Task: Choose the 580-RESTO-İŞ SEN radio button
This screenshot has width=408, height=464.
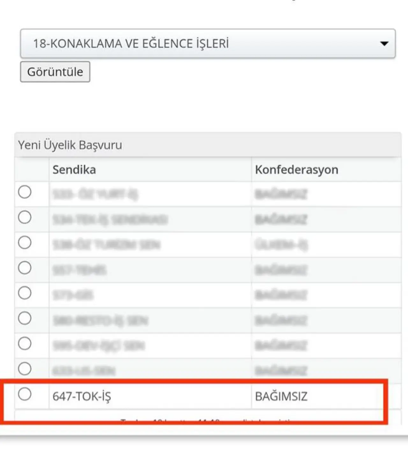Action: coord(25,318)
